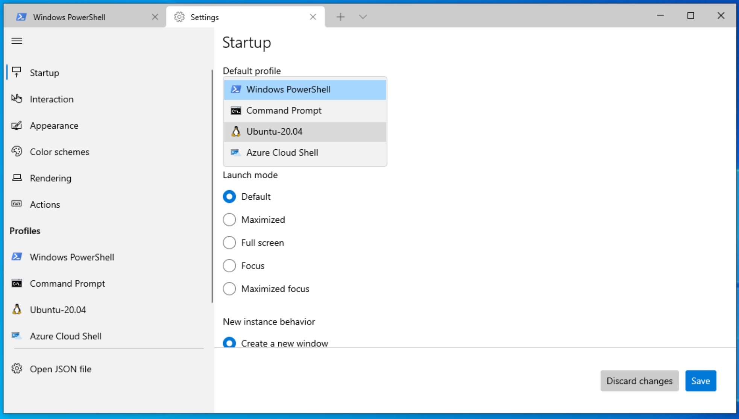Screen dimensions: 739x419
Task: Click Save to apply changes
Action: [x=700, y=381]
